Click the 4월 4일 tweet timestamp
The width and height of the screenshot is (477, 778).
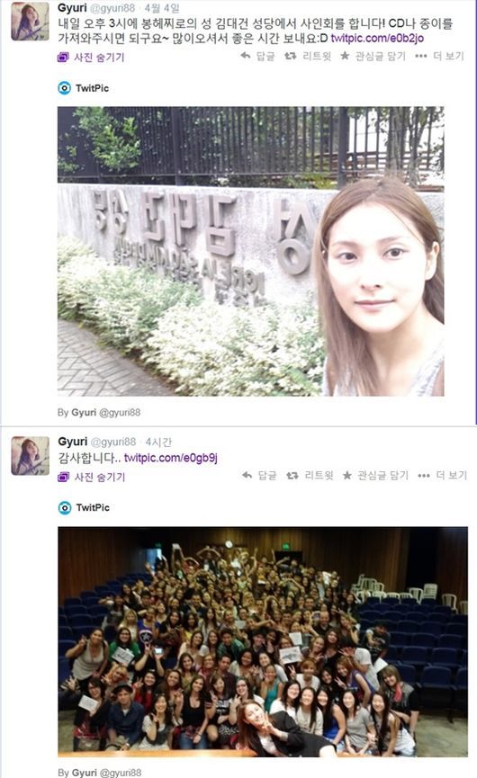(x=162, y=8)
